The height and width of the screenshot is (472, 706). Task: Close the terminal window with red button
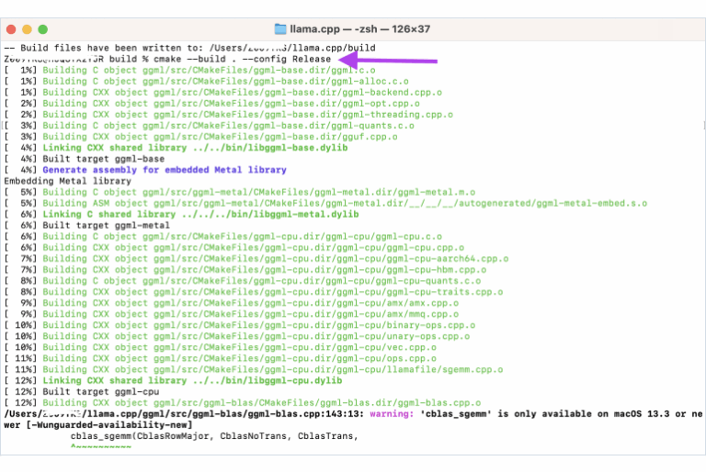click(x=11, y=29)
